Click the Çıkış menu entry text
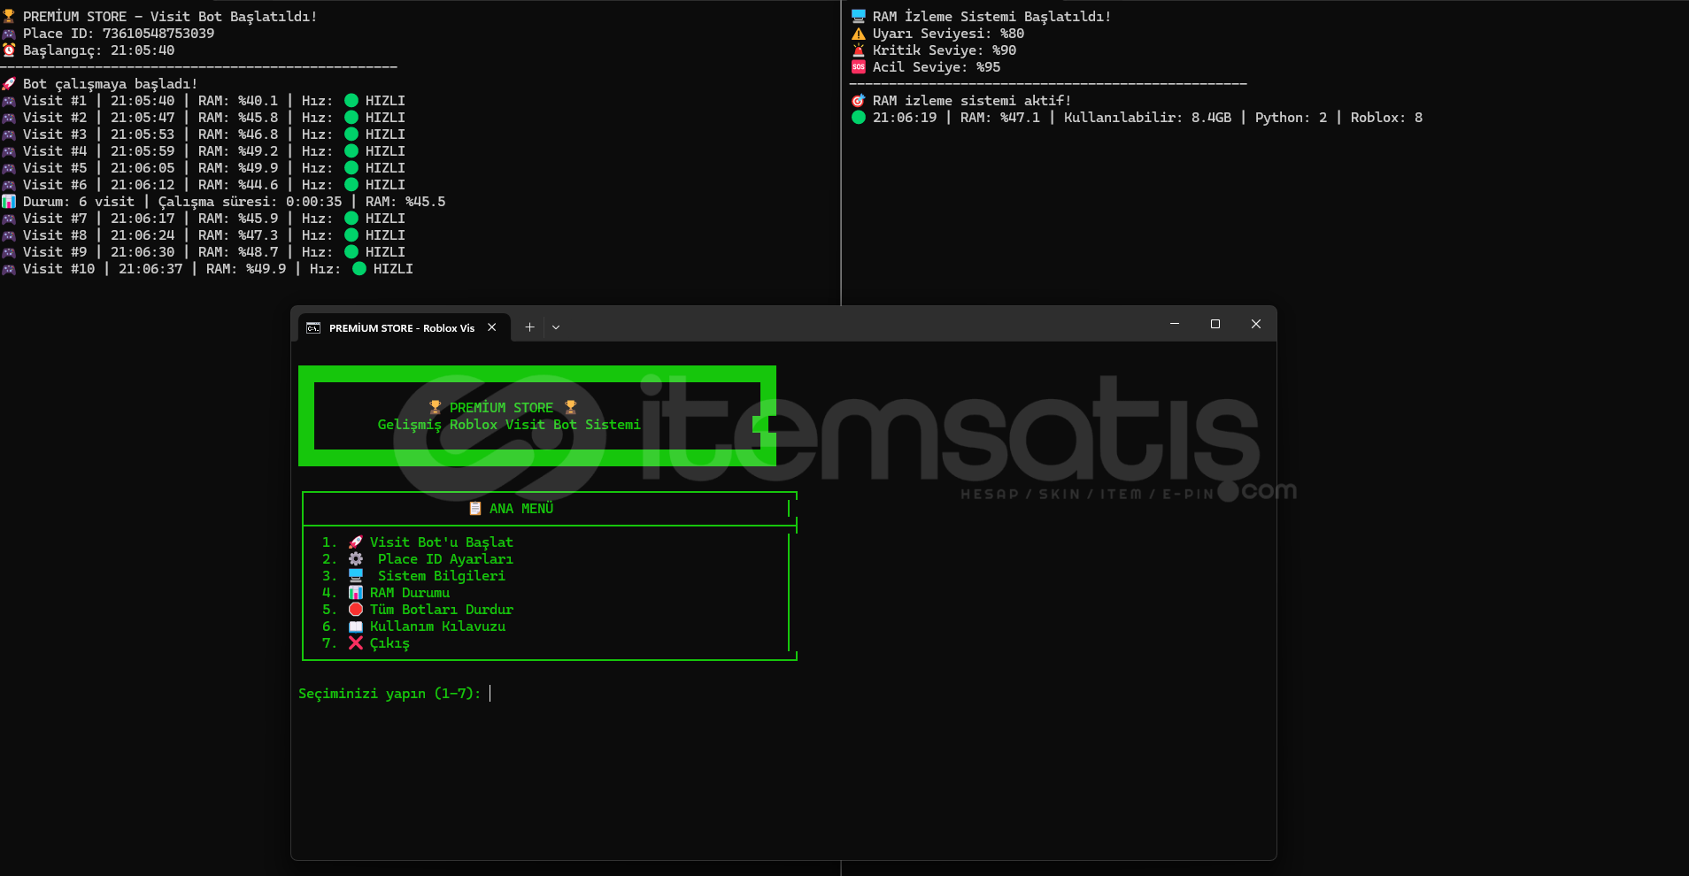Screen dimensions: 1689x876 click(x=389, y=643)
